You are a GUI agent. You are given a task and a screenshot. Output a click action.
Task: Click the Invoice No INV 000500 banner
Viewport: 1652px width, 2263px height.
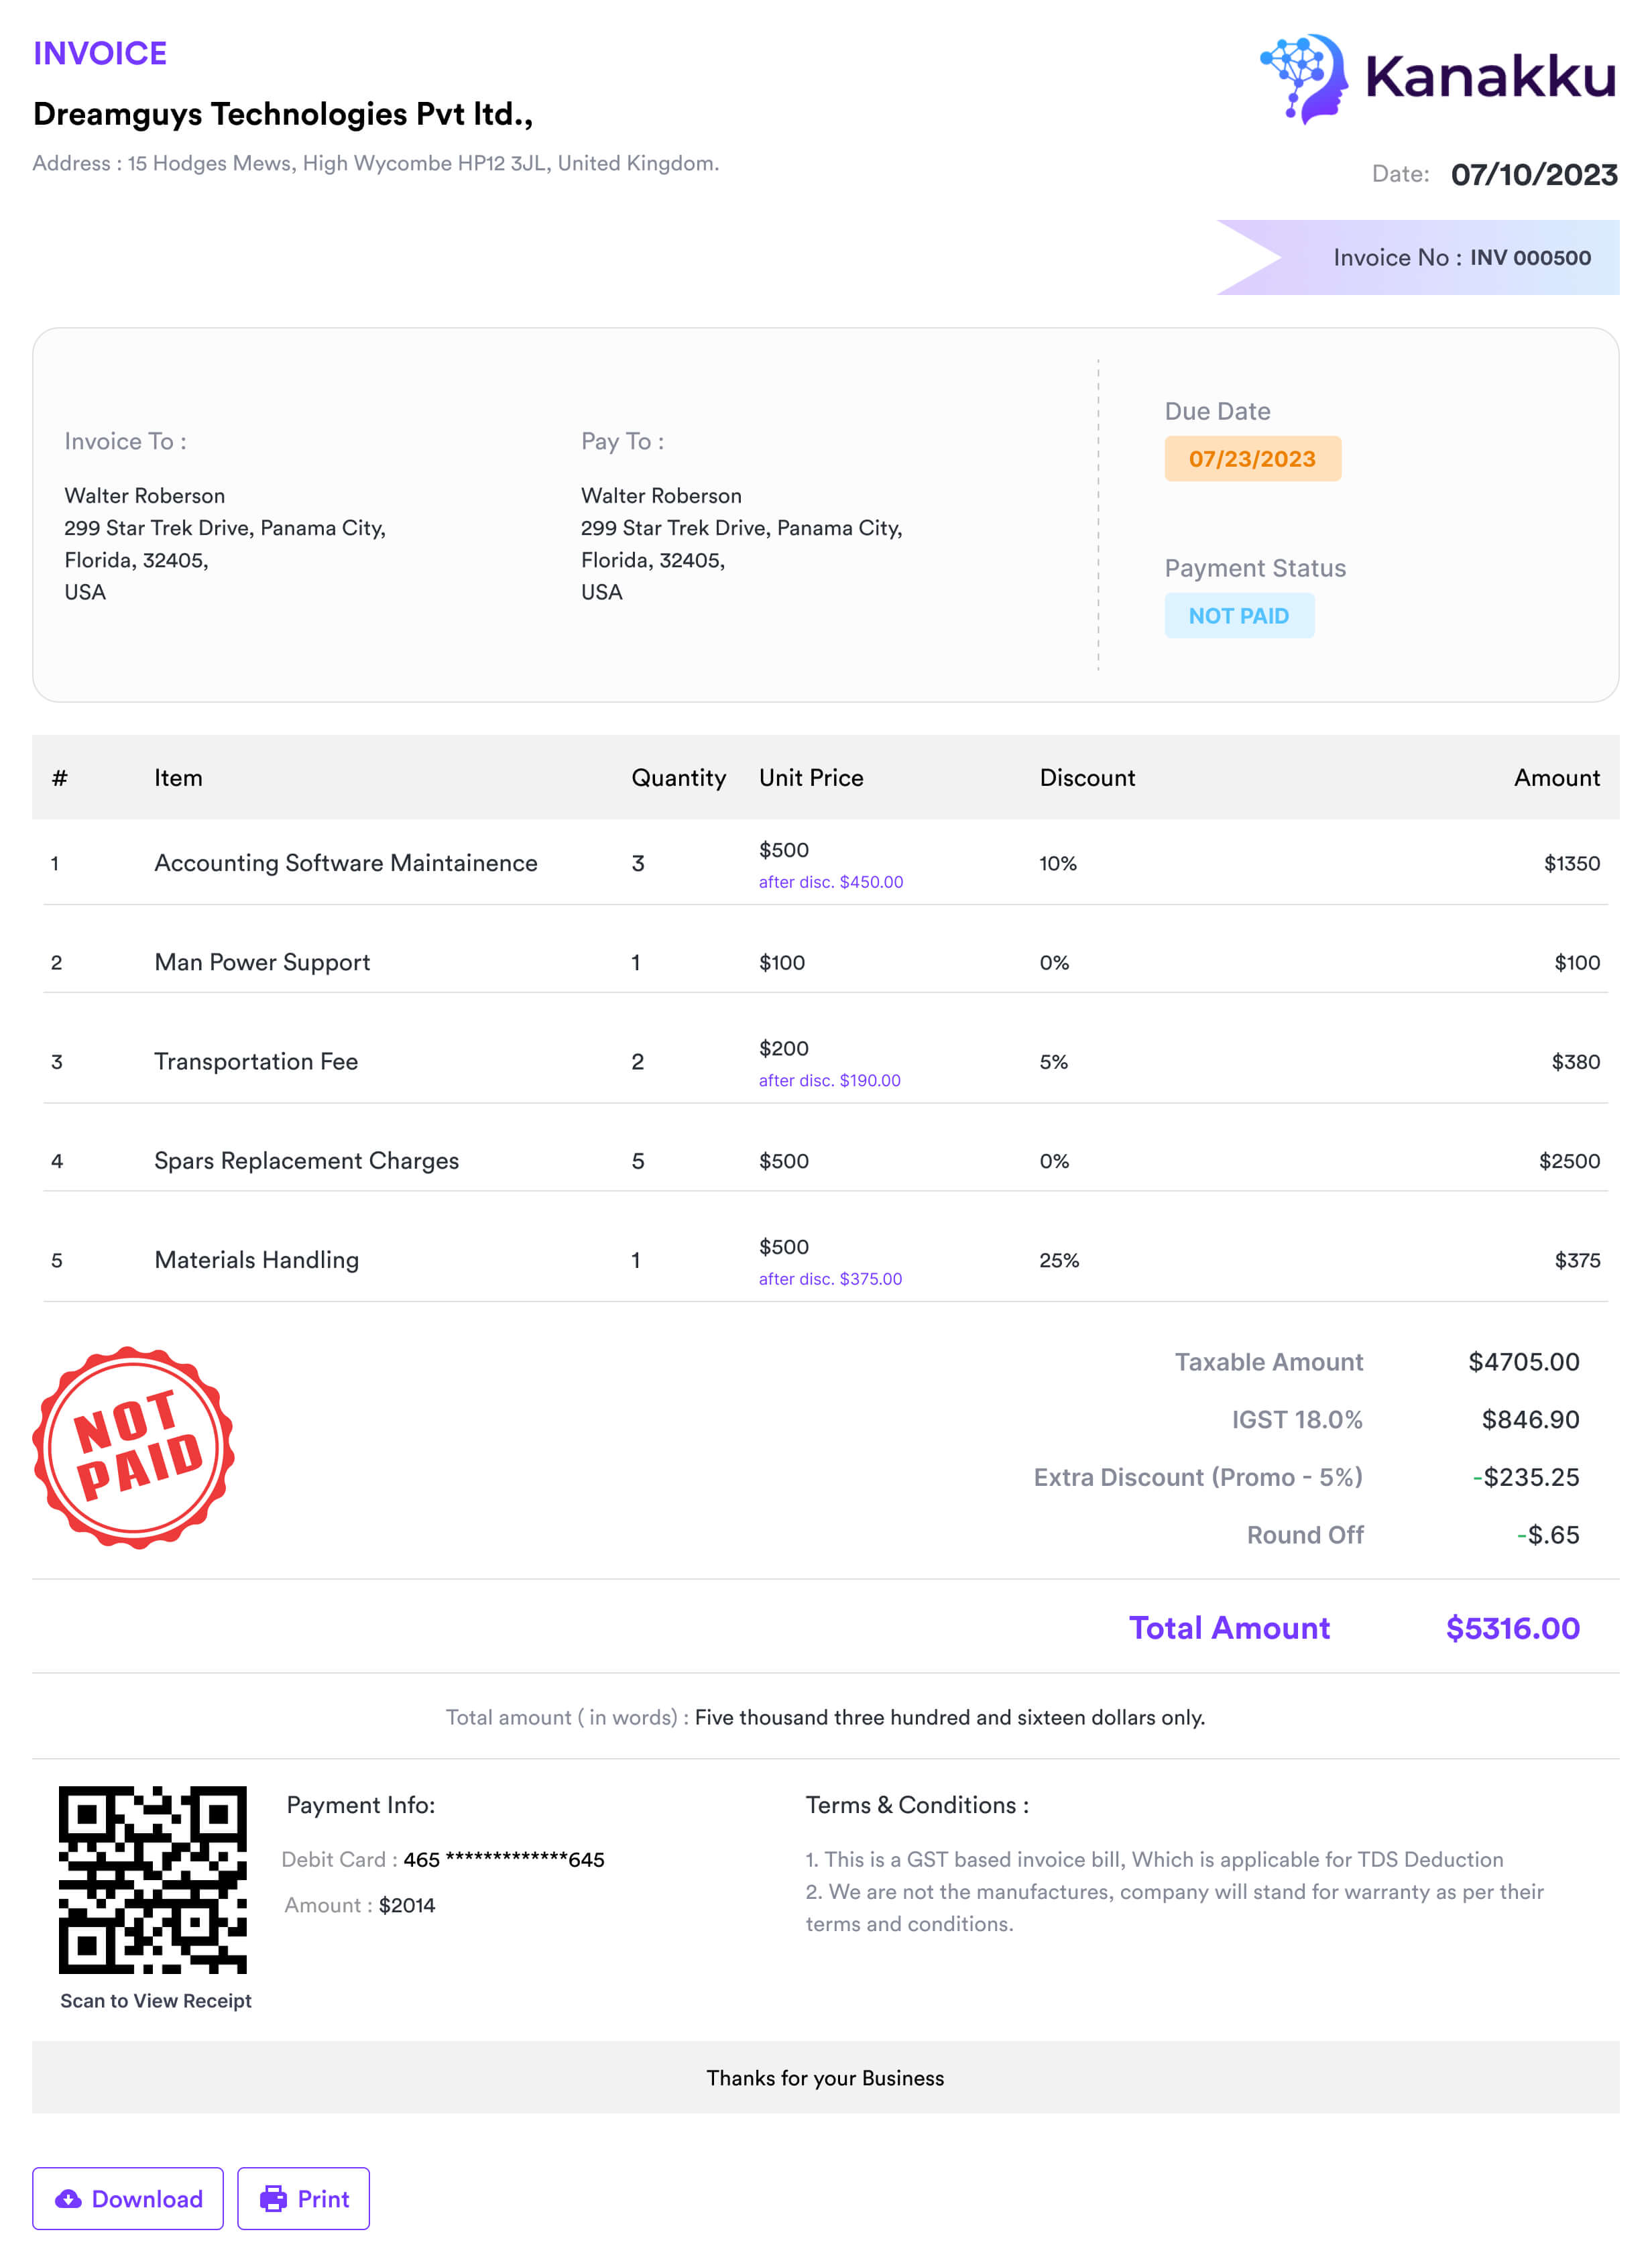(1461, 258)
